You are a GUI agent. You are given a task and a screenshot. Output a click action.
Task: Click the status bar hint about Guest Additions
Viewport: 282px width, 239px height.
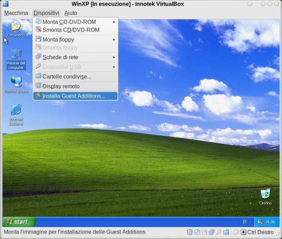pos(74,232)
